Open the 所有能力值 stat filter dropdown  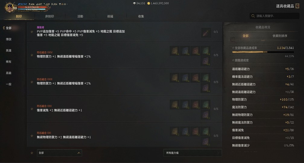[x=193, y=153]
